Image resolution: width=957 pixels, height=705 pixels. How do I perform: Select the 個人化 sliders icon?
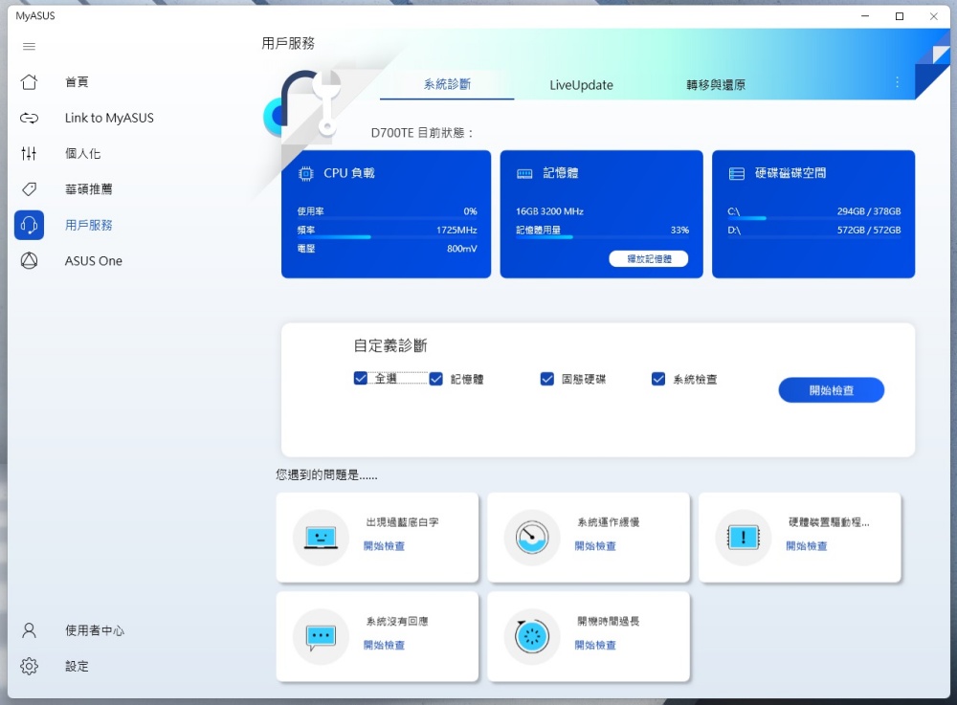pyautogui.click(x=29, y=153)
